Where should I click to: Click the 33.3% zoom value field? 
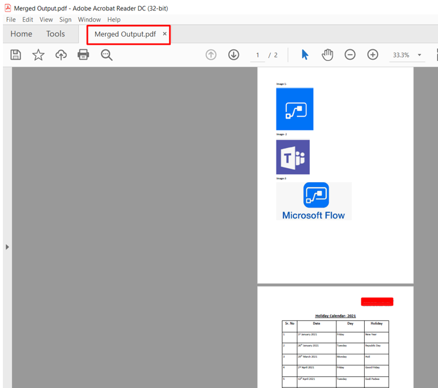pyautogui.click(x=401, y=55)
